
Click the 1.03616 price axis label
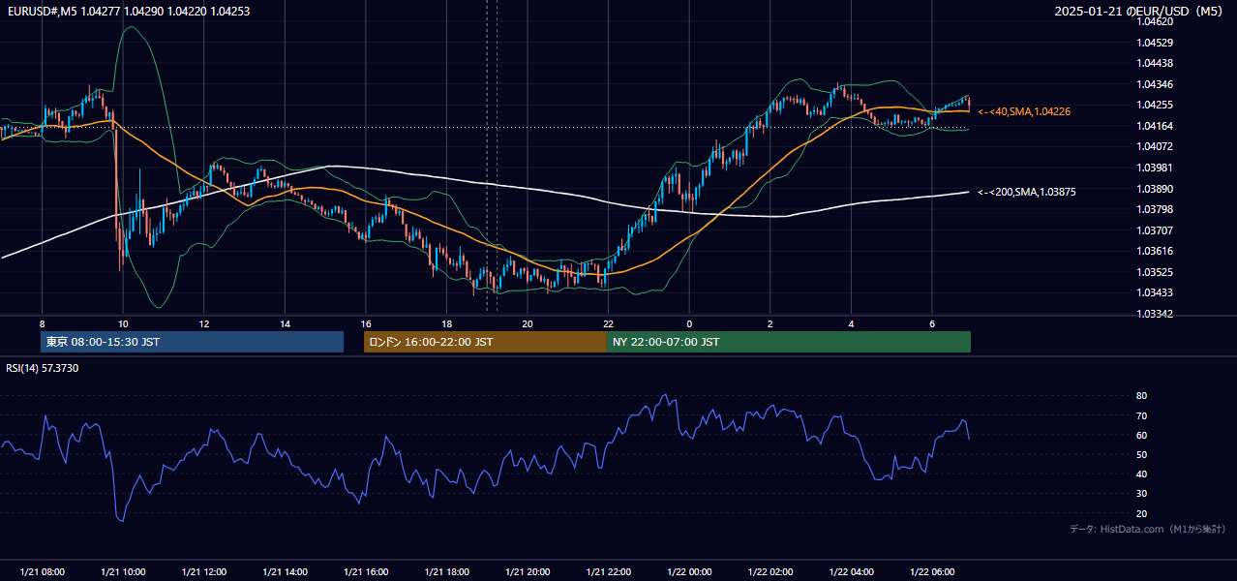tap(1156, 251)
